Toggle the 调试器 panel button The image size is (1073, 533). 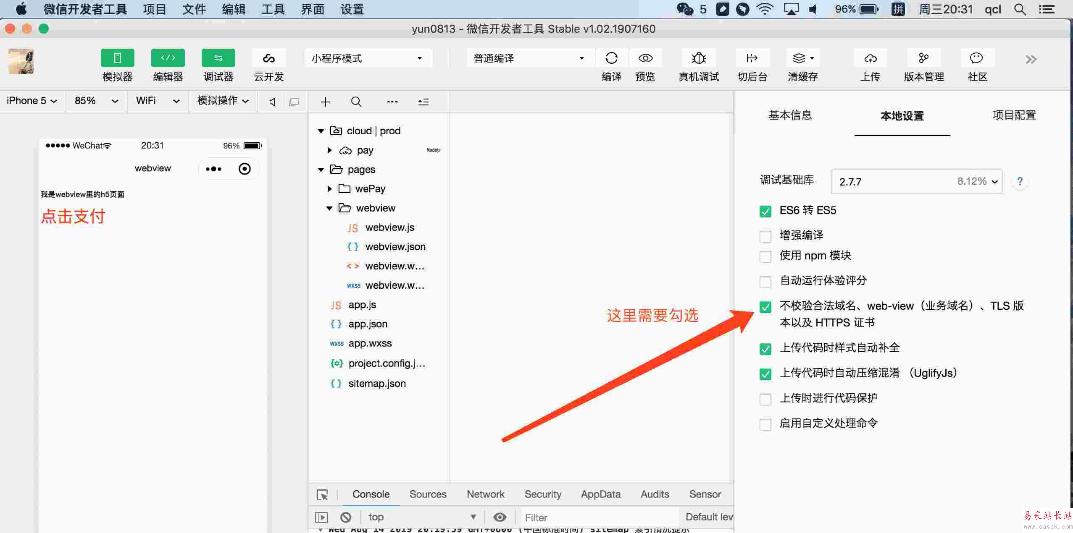(218, 58)
